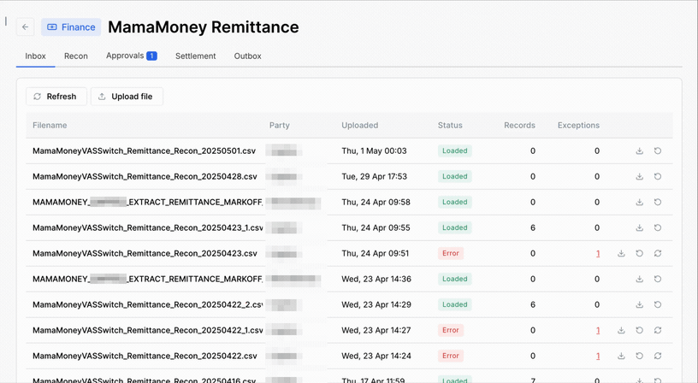The height and width of the screenshot is (383, 698).
Task: Open the Approvals tab
Action: click(x=132, y=56)
